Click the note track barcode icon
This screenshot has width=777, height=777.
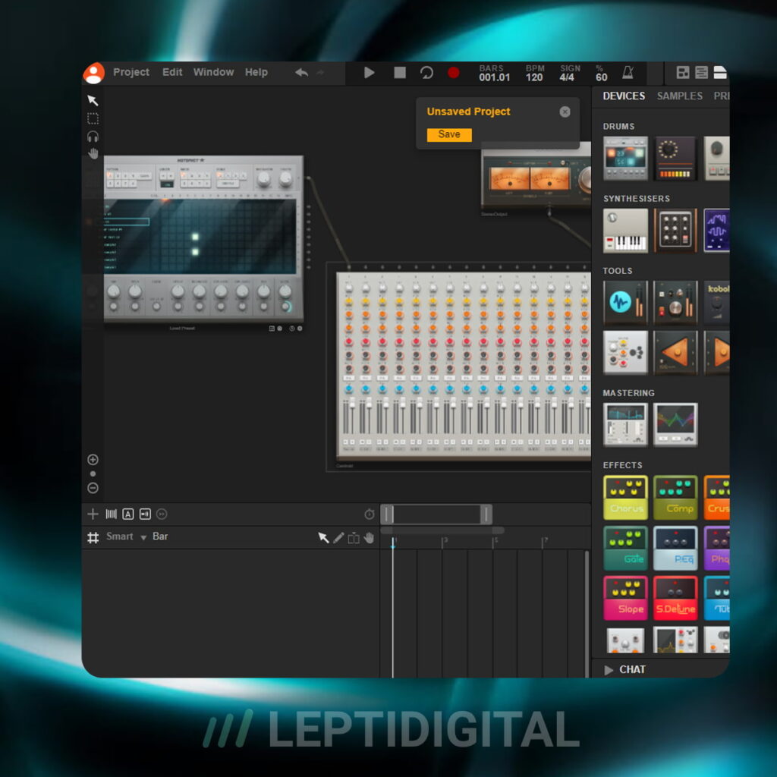point(111,514)
